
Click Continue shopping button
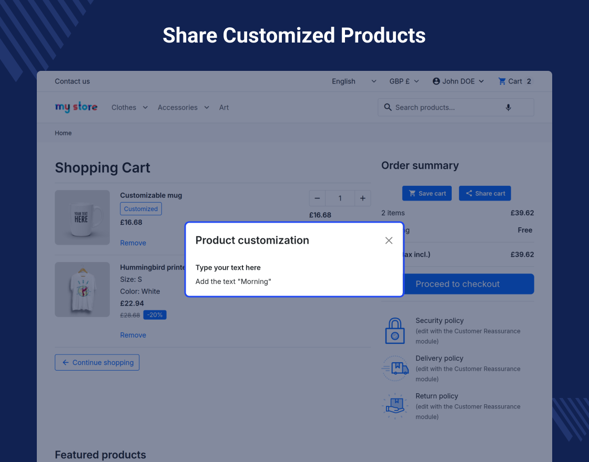[97, 363]
